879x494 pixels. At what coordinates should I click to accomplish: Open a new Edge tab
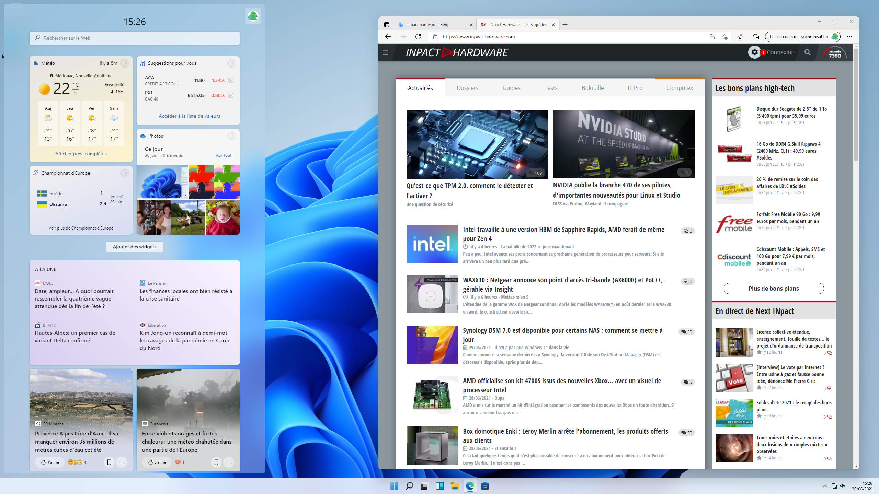tap(565, 25)
